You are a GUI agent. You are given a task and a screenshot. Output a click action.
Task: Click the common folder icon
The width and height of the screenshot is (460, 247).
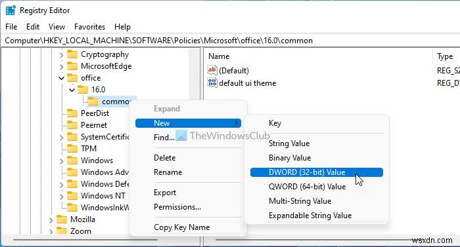(93, 102)
